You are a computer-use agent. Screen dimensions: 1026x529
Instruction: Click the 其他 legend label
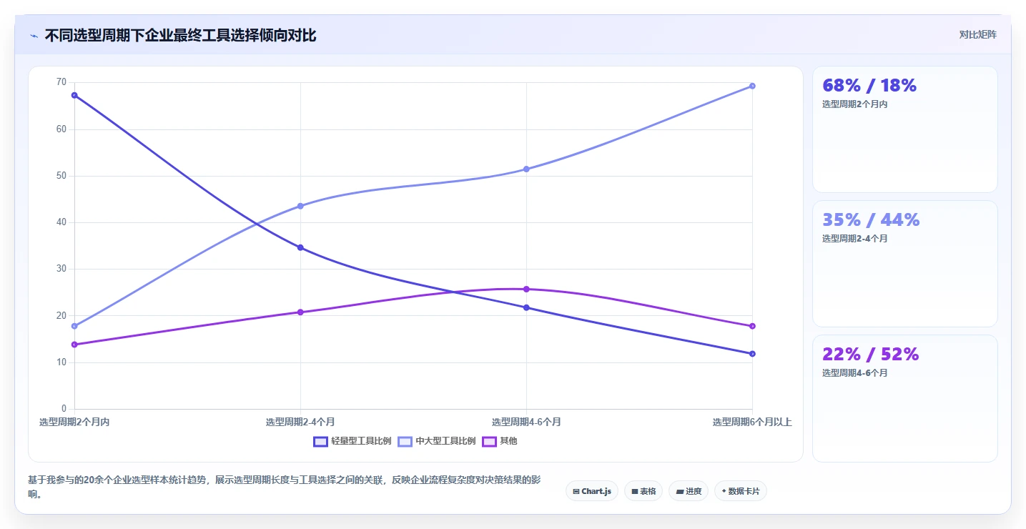508,441
